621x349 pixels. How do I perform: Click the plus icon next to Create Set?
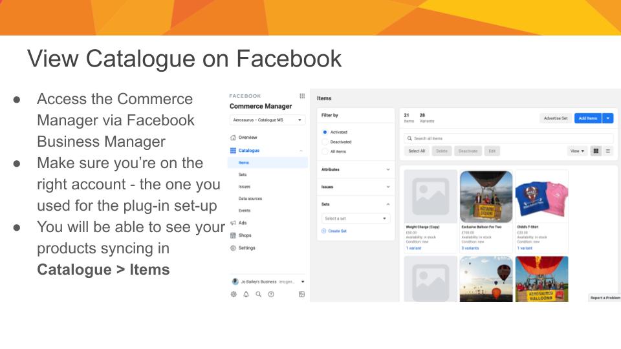coord(323,231)
